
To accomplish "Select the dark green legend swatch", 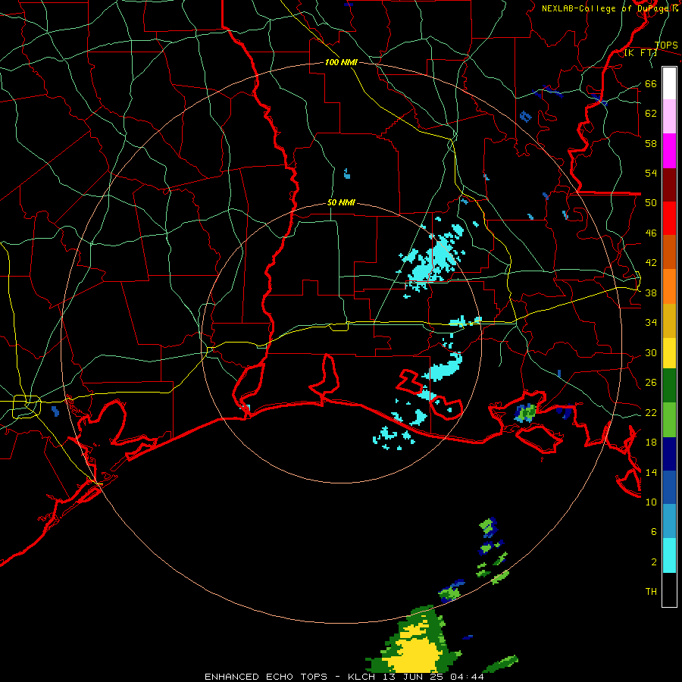I will point(669,386).
